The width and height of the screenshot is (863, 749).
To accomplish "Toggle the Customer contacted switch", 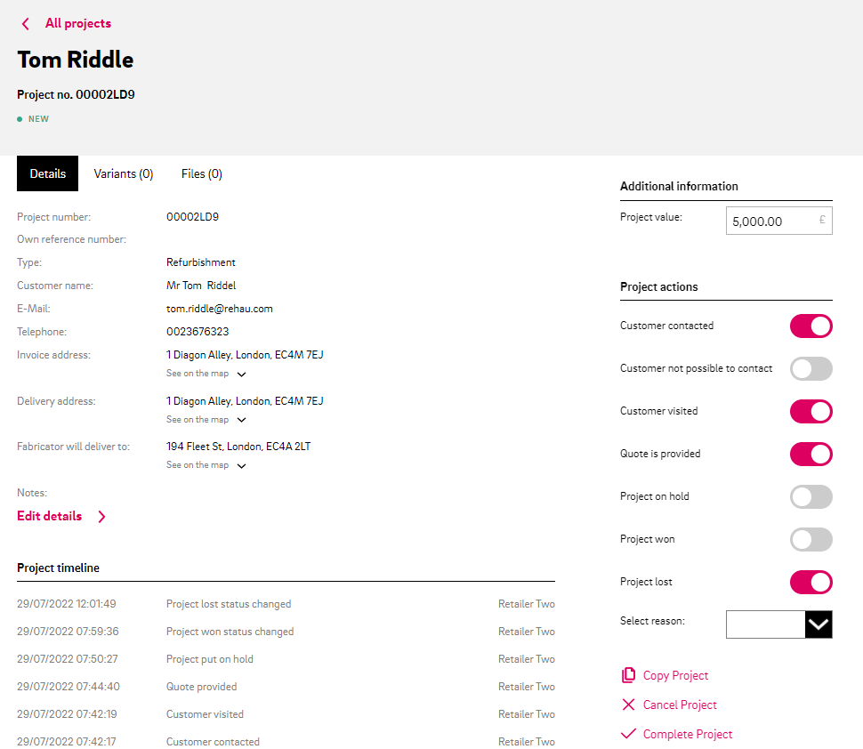I will coord(811,326).
